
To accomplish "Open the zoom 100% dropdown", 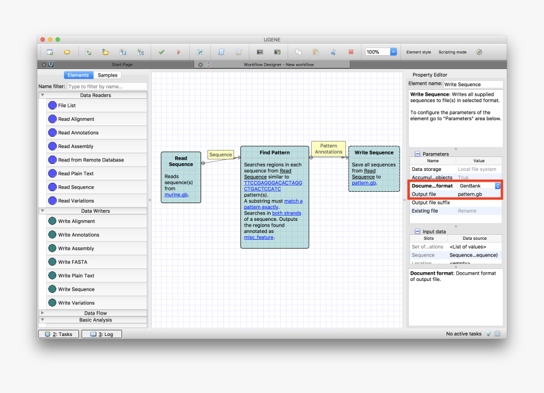I will (x=393, y=52).
